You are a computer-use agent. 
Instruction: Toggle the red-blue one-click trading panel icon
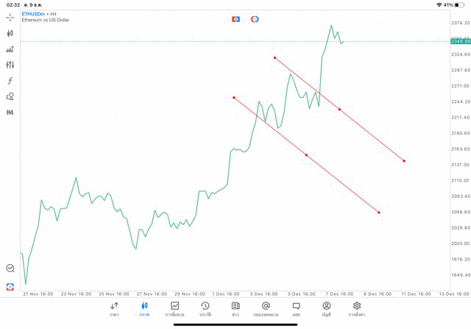235,19
